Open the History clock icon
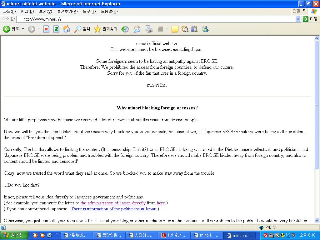The image size is (320, 240). click(125, 29)
